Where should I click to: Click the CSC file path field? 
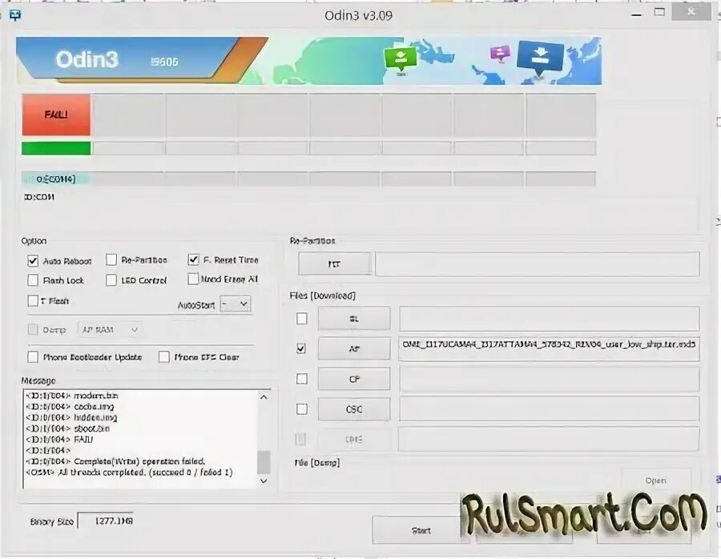tap(549, 409)
